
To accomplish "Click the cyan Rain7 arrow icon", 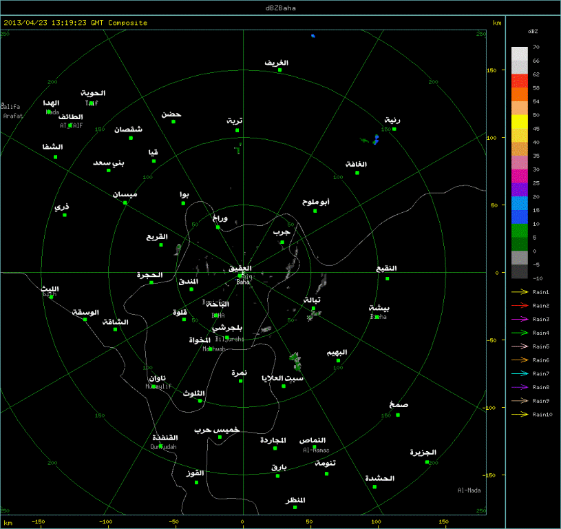I will (520, 373).
